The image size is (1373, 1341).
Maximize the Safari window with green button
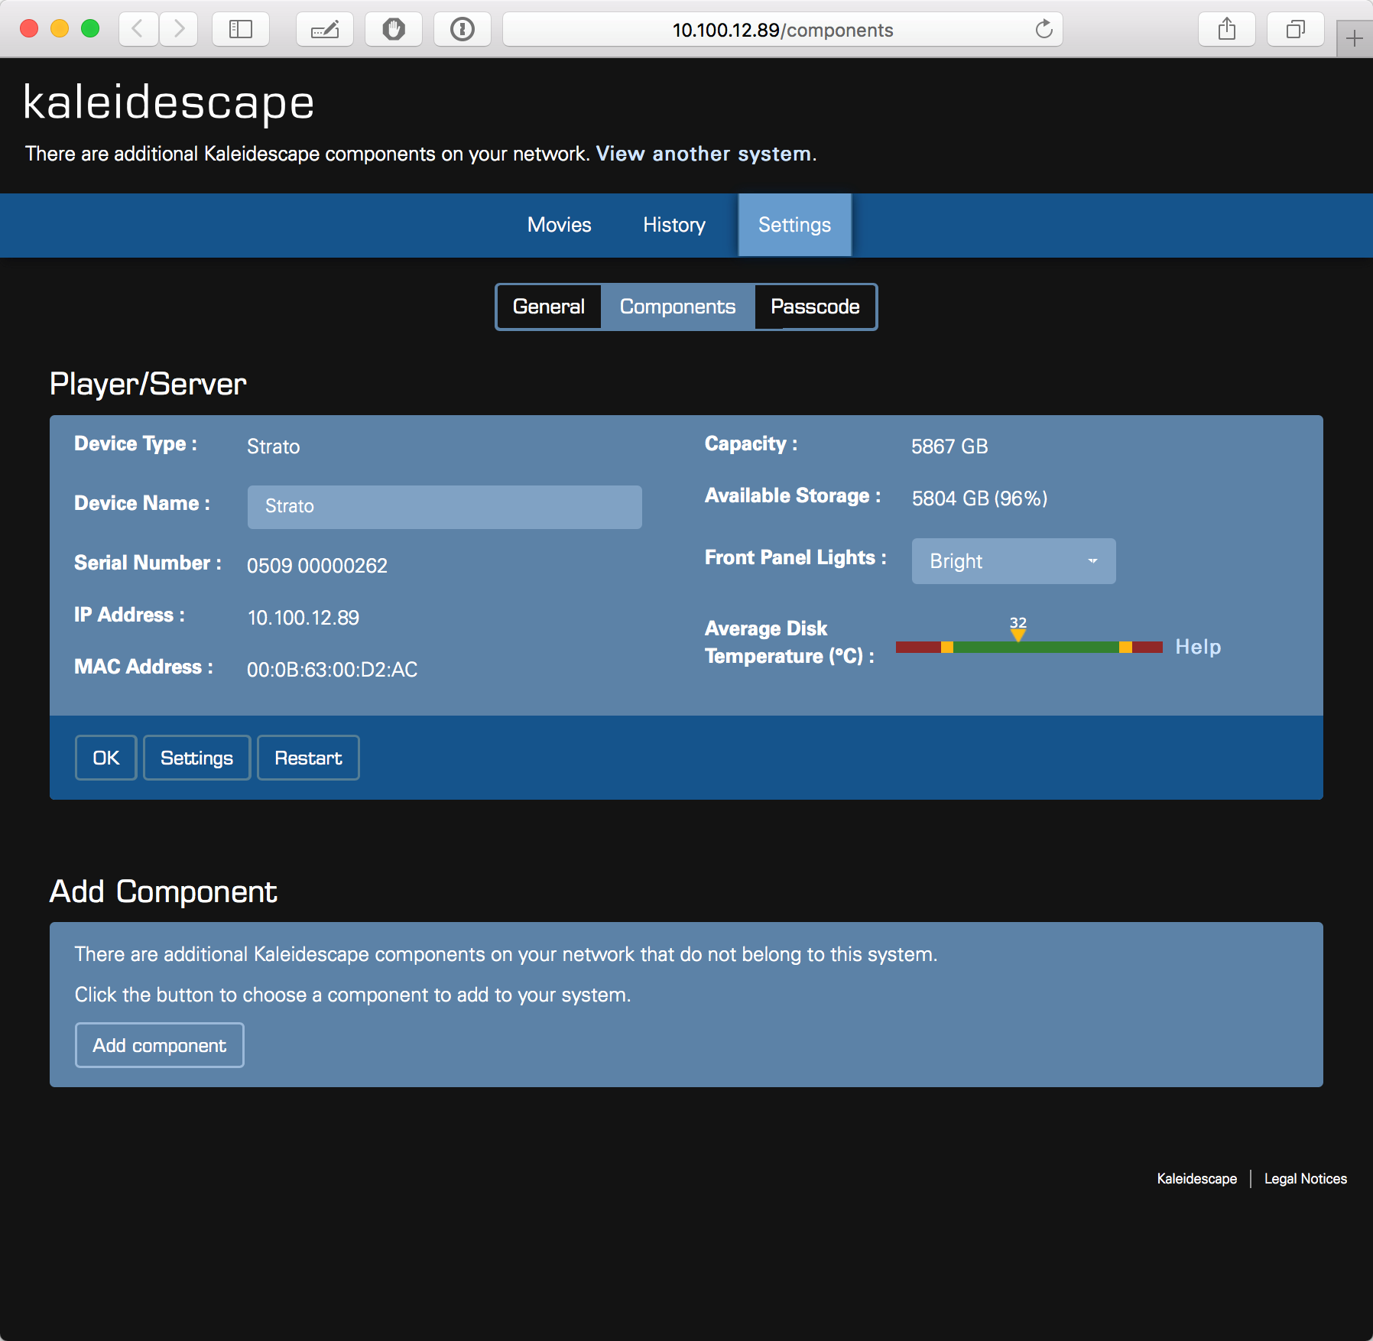point(90,29)
